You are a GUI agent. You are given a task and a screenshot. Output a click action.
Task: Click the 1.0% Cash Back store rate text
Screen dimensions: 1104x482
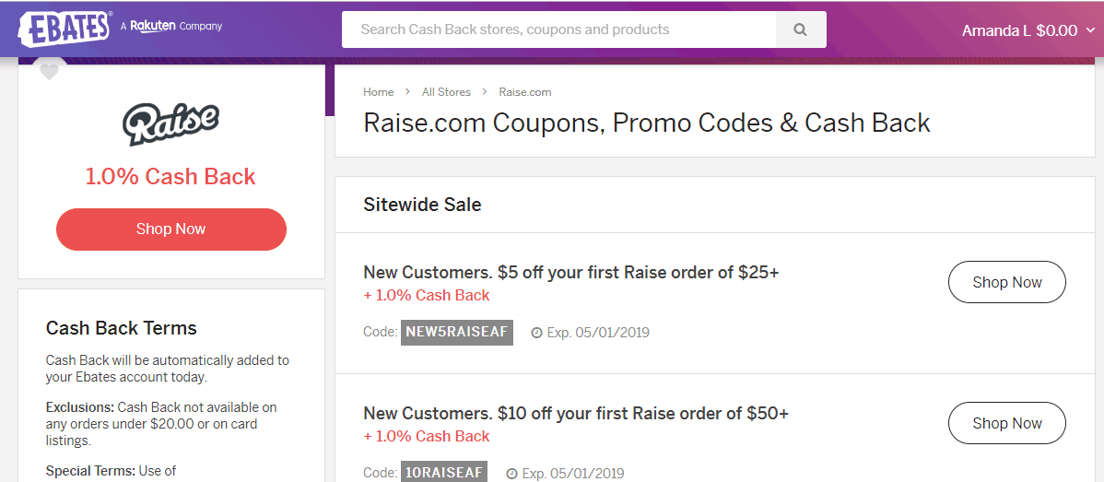(170, 177)
